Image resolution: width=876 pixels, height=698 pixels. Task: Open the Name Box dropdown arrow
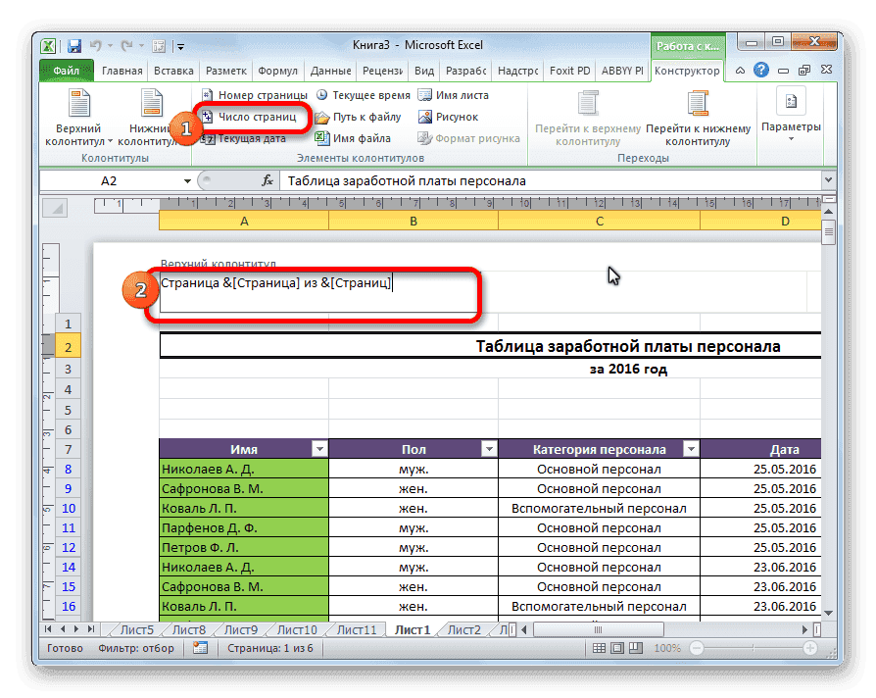pyautogui.click(x=189, y=180)
